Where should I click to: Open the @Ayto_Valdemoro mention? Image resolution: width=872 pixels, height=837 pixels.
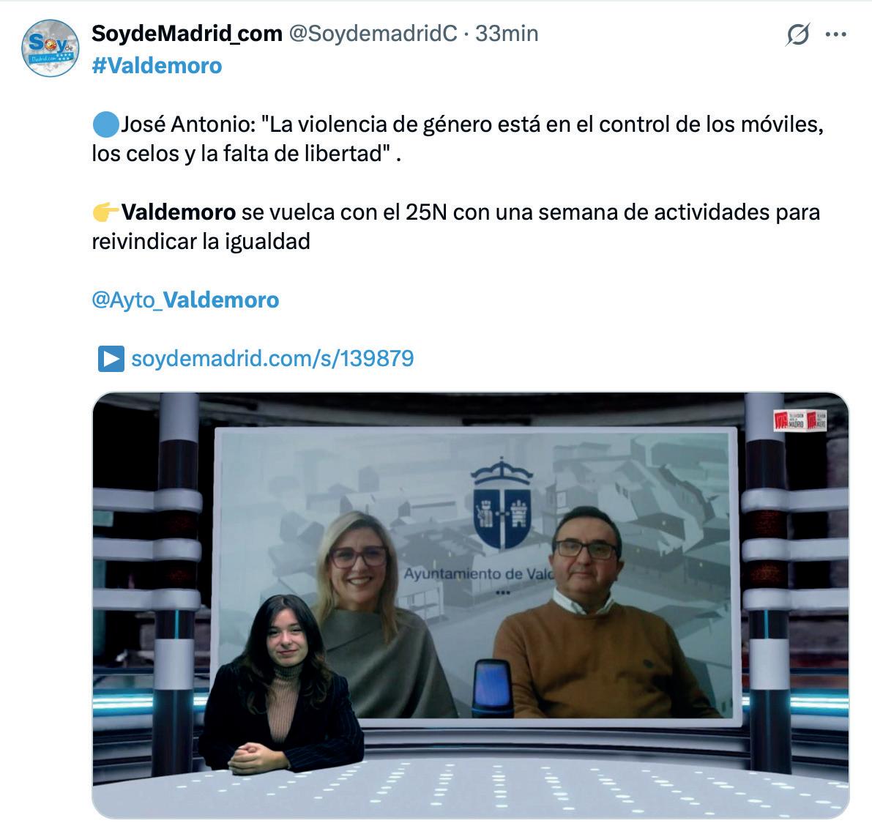(x=185, y=300)
